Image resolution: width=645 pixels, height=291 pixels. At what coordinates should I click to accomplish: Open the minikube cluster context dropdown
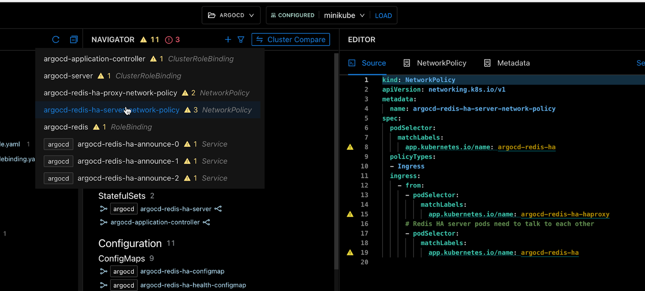tap(344, 15)
